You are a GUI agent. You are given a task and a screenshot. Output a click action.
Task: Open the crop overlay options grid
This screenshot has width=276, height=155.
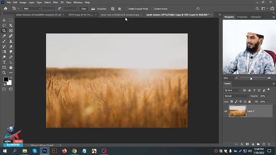(x=113, y=9)
